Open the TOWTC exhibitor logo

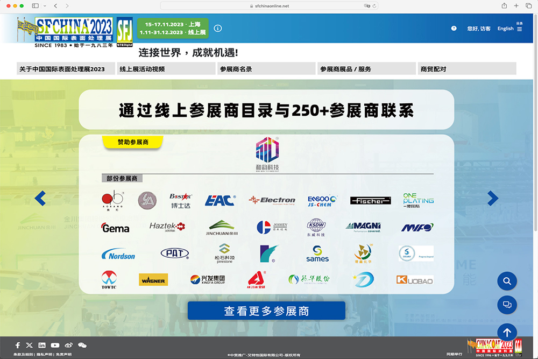click(x=109, y=280)
